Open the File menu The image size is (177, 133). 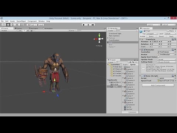(2, 21)
